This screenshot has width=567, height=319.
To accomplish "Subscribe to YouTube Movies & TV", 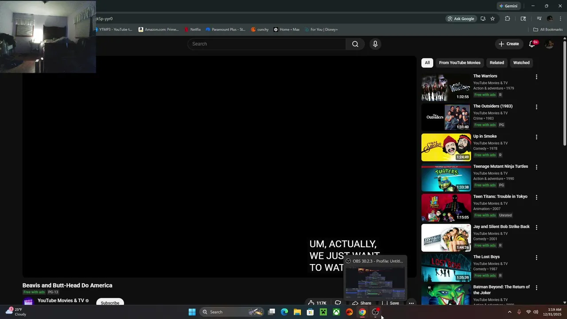I will [x=110, y=303].
